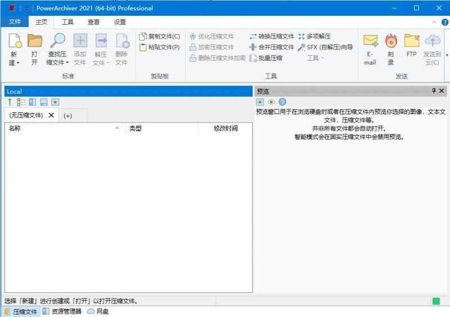Close the (无压缩文件) tab

[51, 115]
